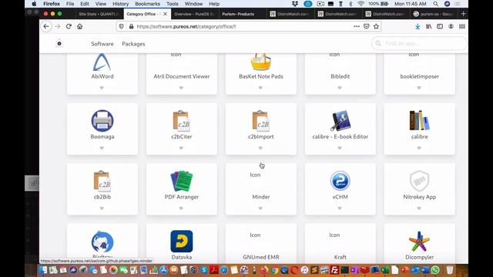Open the History menu
The height and width of the screenshot is (277, 493).
120,4
